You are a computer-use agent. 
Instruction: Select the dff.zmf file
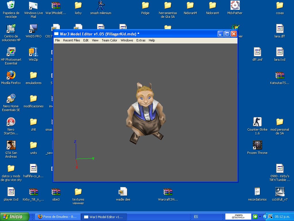(257, 54)
